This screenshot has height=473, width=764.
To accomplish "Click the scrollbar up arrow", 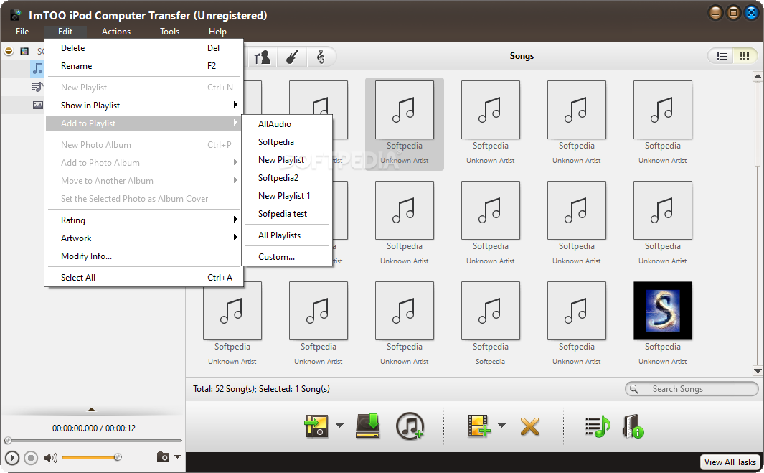I will (758, 77).
